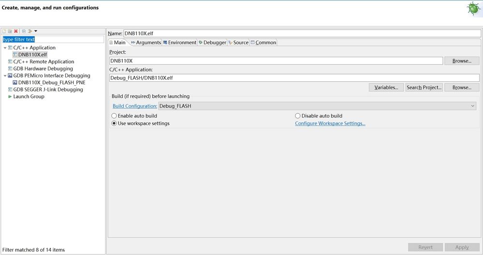Choose Use workspace settings radio
Viewport: 483px width, 255px height.
coord(114,123)
